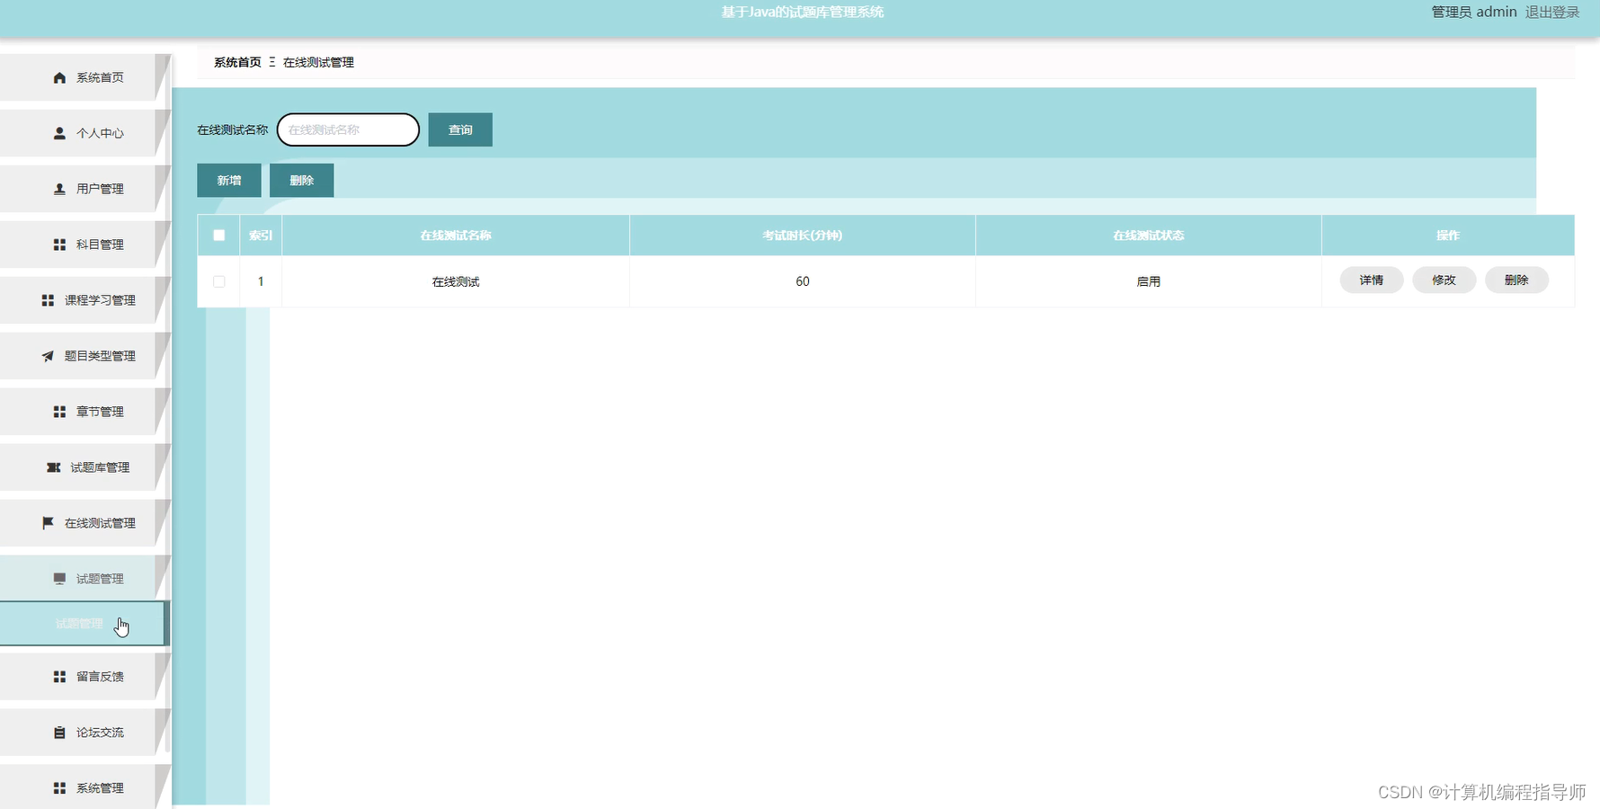
Task: Click the 启用 status cell
Action: pyautogui.click(x=1149, y=281)
